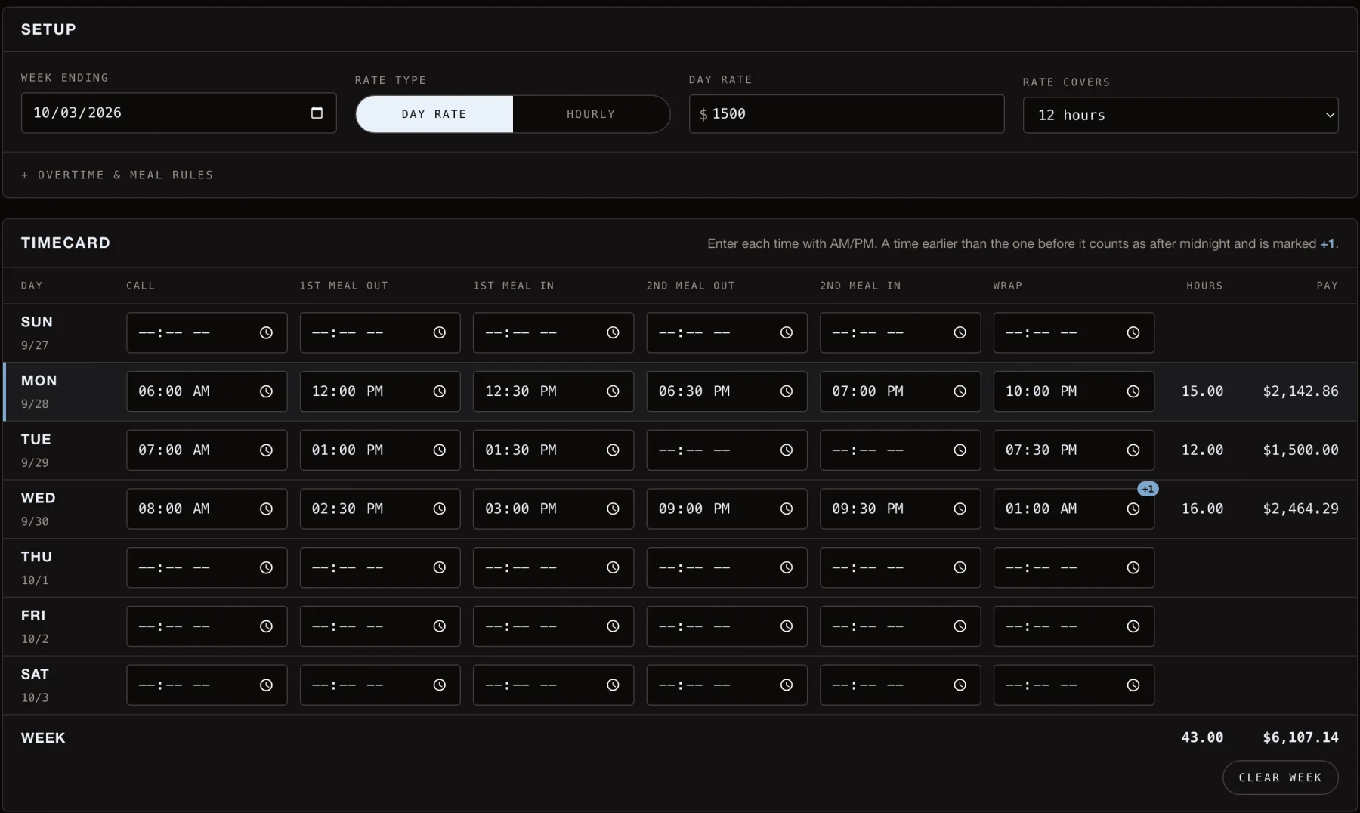Screen dimensions: 1360x813
Task: Click the Week Ending date field
Action: 178,113
